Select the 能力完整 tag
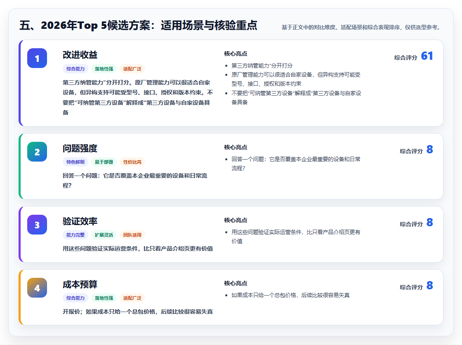 [75, 235]
